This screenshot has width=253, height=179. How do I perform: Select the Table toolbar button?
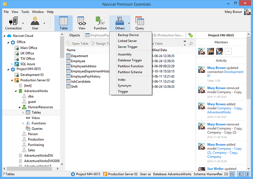click(x=64, y=23)
